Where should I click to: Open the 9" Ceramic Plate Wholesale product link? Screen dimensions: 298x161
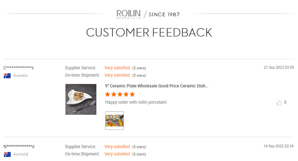[x=157, y=86]
